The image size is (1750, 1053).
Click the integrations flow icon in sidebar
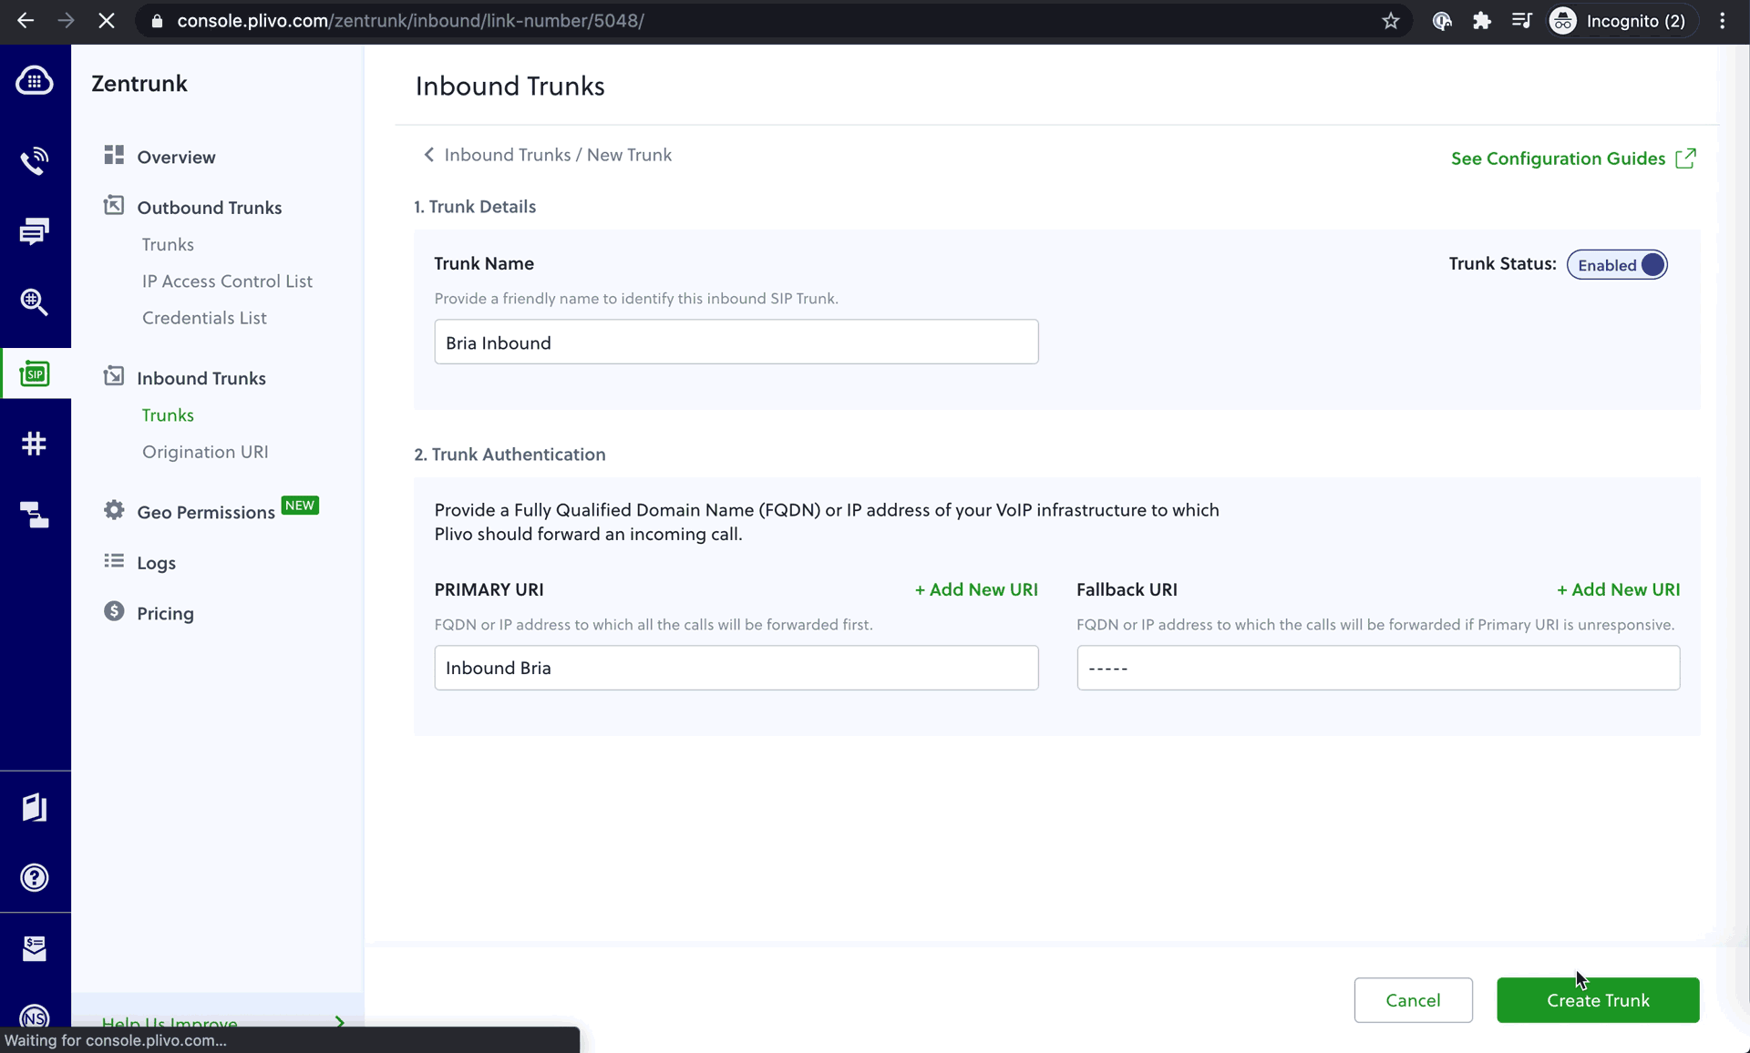pyautogui.click(x=34, y=515)
